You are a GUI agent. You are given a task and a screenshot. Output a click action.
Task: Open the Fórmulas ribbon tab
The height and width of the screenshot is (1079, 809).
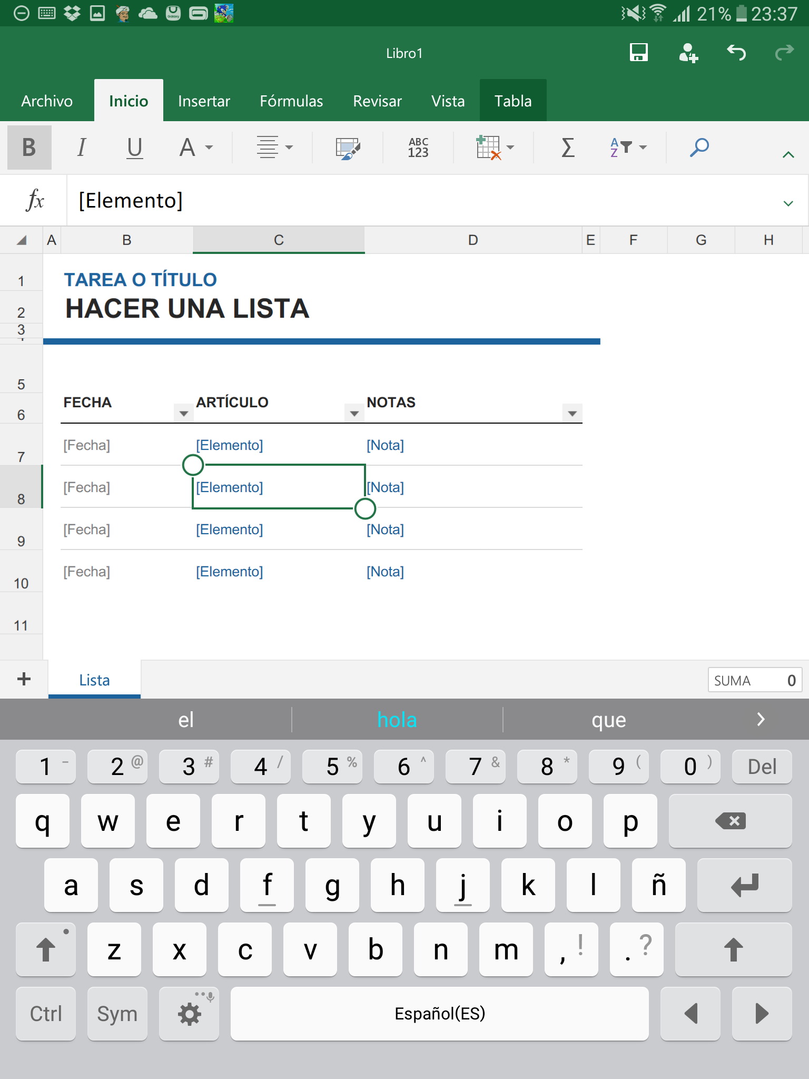(x=291, y=101)
